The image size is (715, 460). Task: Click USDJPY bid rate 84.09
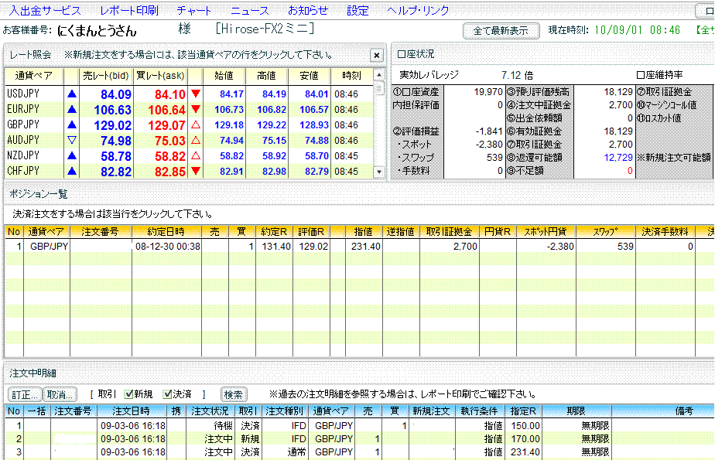(116, 94)
